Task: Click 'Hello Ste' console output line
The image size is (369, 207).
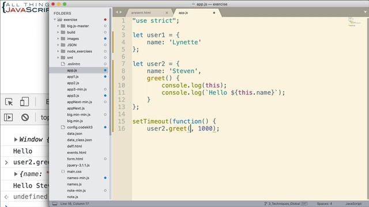Action: 31,186
